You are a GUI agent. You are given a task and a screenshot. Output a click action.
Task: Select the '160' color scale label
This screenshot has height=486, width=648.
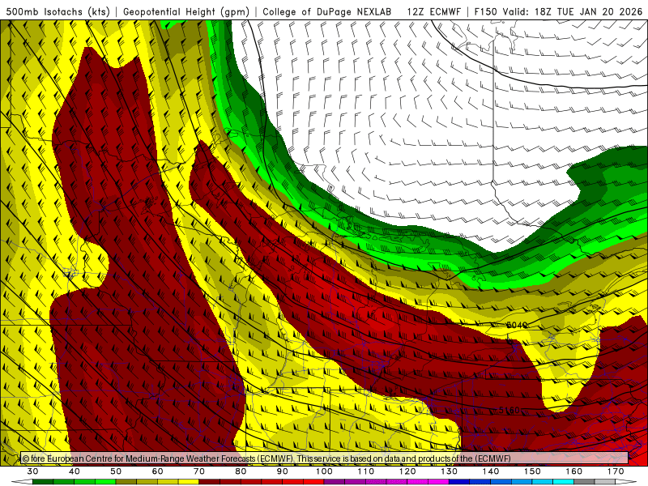(x=574, y=471)
